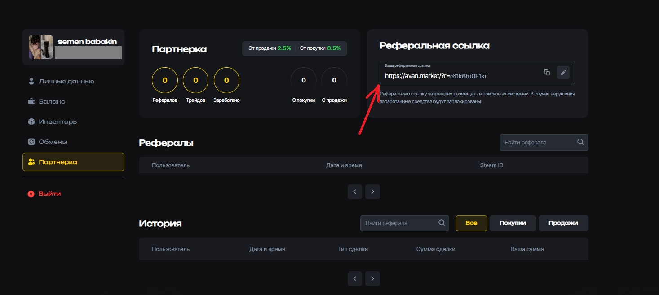Screen dimensions: 659x295
Task: Click the magnifier icon in История search
Action: tap(441, 222)
